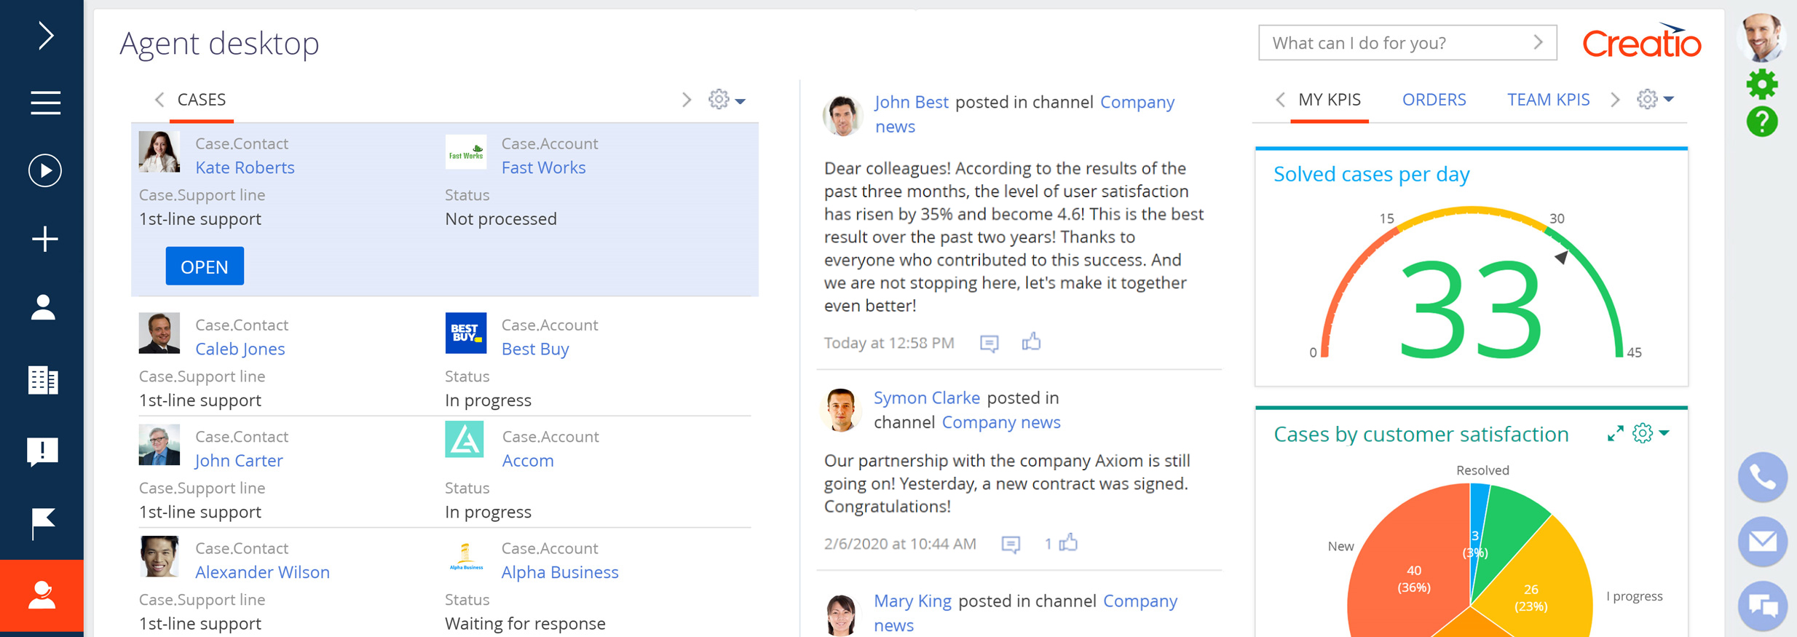Click the plus quick-add icon
Viewport: 1797px width, 637px height.
coord(44,239)
